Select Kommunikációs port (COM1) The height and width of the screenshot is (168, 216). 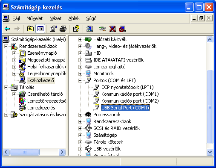pos(130,94)
